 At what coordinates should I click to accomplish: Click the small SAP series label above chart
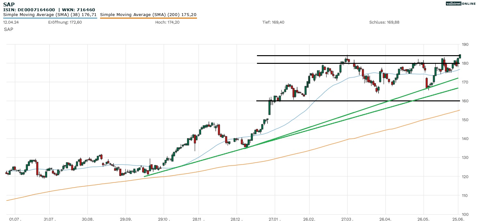pyautogui.click(x=9, y=29)
